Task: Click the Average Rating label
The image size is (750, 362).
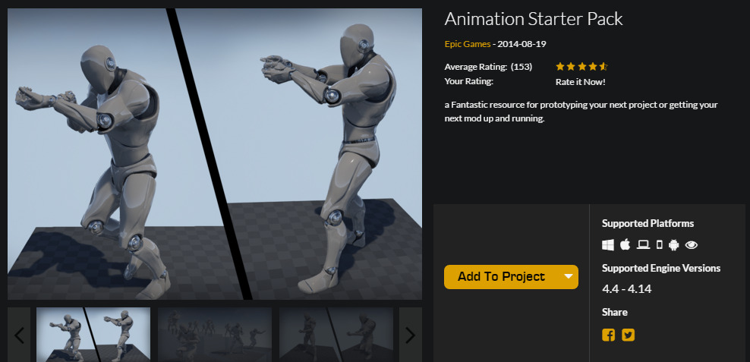Action: pyautogui.click(x=475, y=67)
